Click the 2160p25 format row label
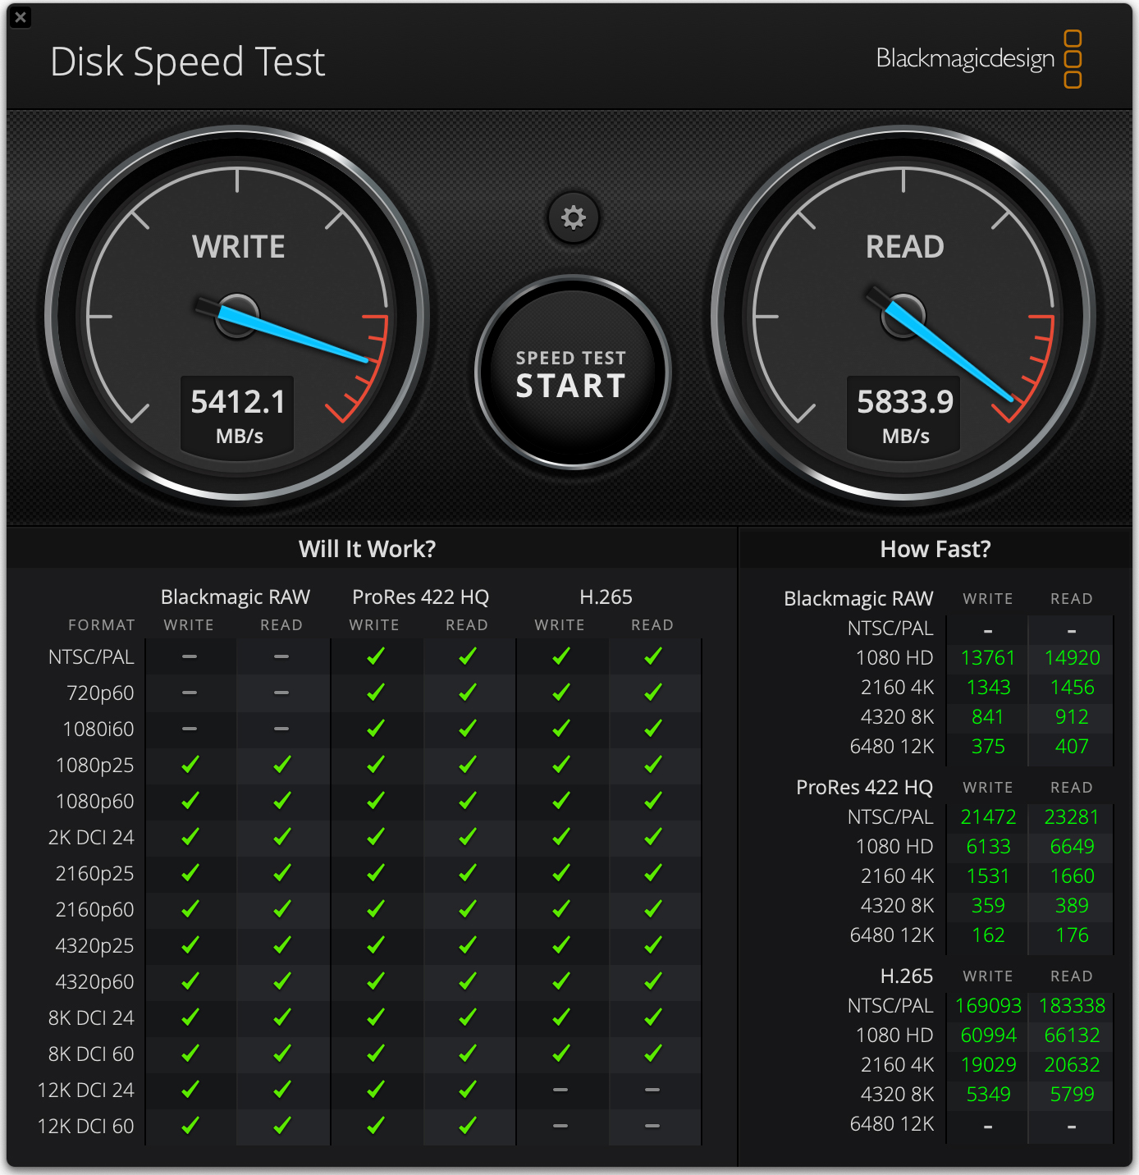Image resolution: width=1139 pixels, height=1175 pixels. (94, 874)
